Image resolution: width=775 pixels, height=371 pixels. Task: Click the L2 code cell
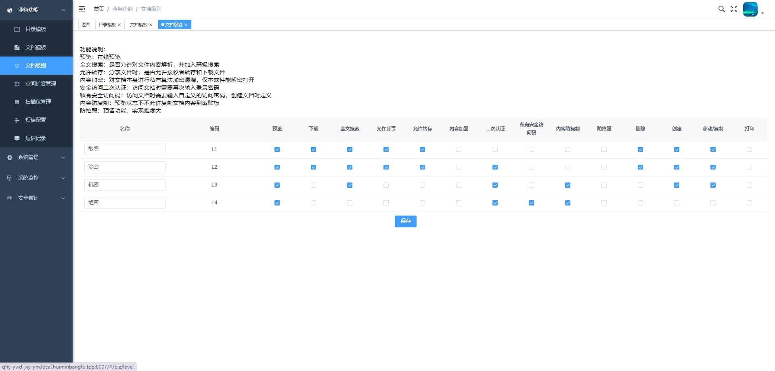tap(214, 167)
